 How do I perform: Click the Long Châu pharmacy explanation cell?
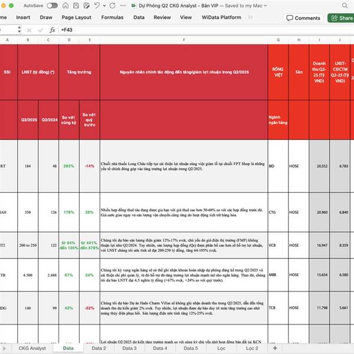(x=183, y=166)
